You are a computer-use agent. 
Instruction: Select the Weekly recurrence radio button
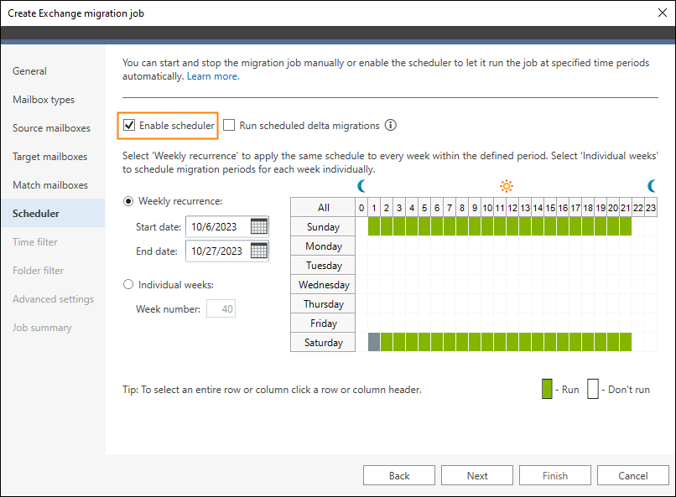click(128, 201)
